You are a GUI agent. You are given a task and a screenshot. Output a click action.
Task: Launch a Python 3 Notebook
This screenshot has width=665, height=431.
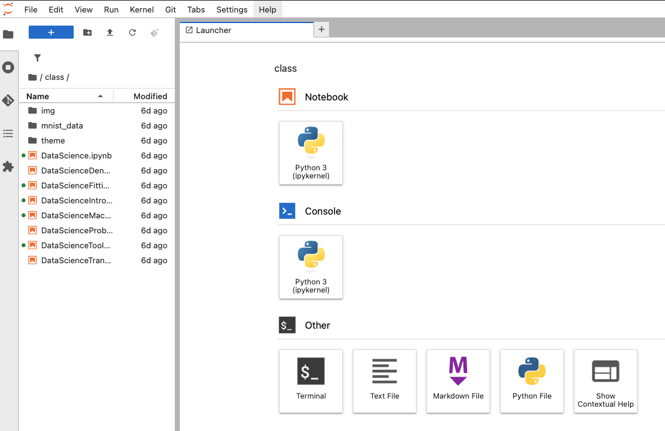tap(311, 153)
